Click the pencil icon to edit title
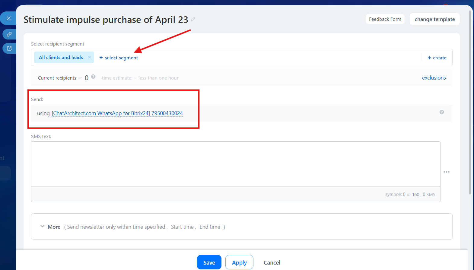Image resolution: width=474 pixels, height=270 pixels. pos(193,19)
